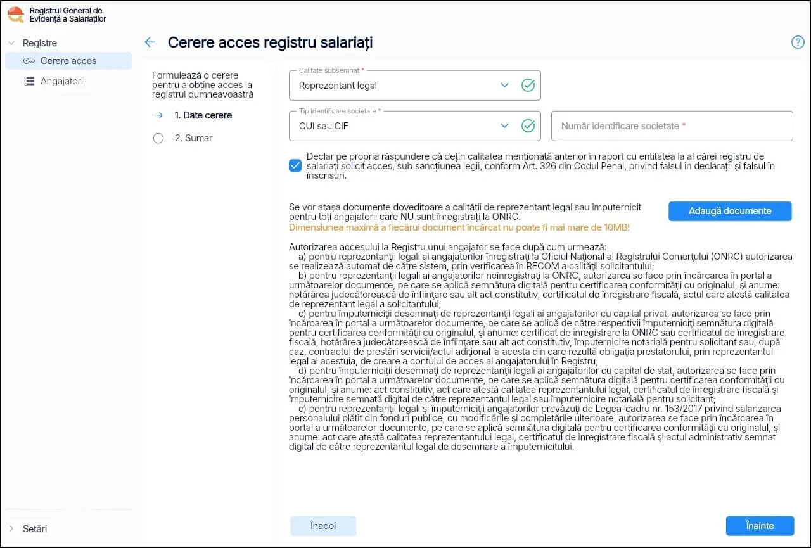The width and height of the screenshot is (811, 548).
Task: Open the Calitate subsemnat dropdown
Action: (415, 86)
